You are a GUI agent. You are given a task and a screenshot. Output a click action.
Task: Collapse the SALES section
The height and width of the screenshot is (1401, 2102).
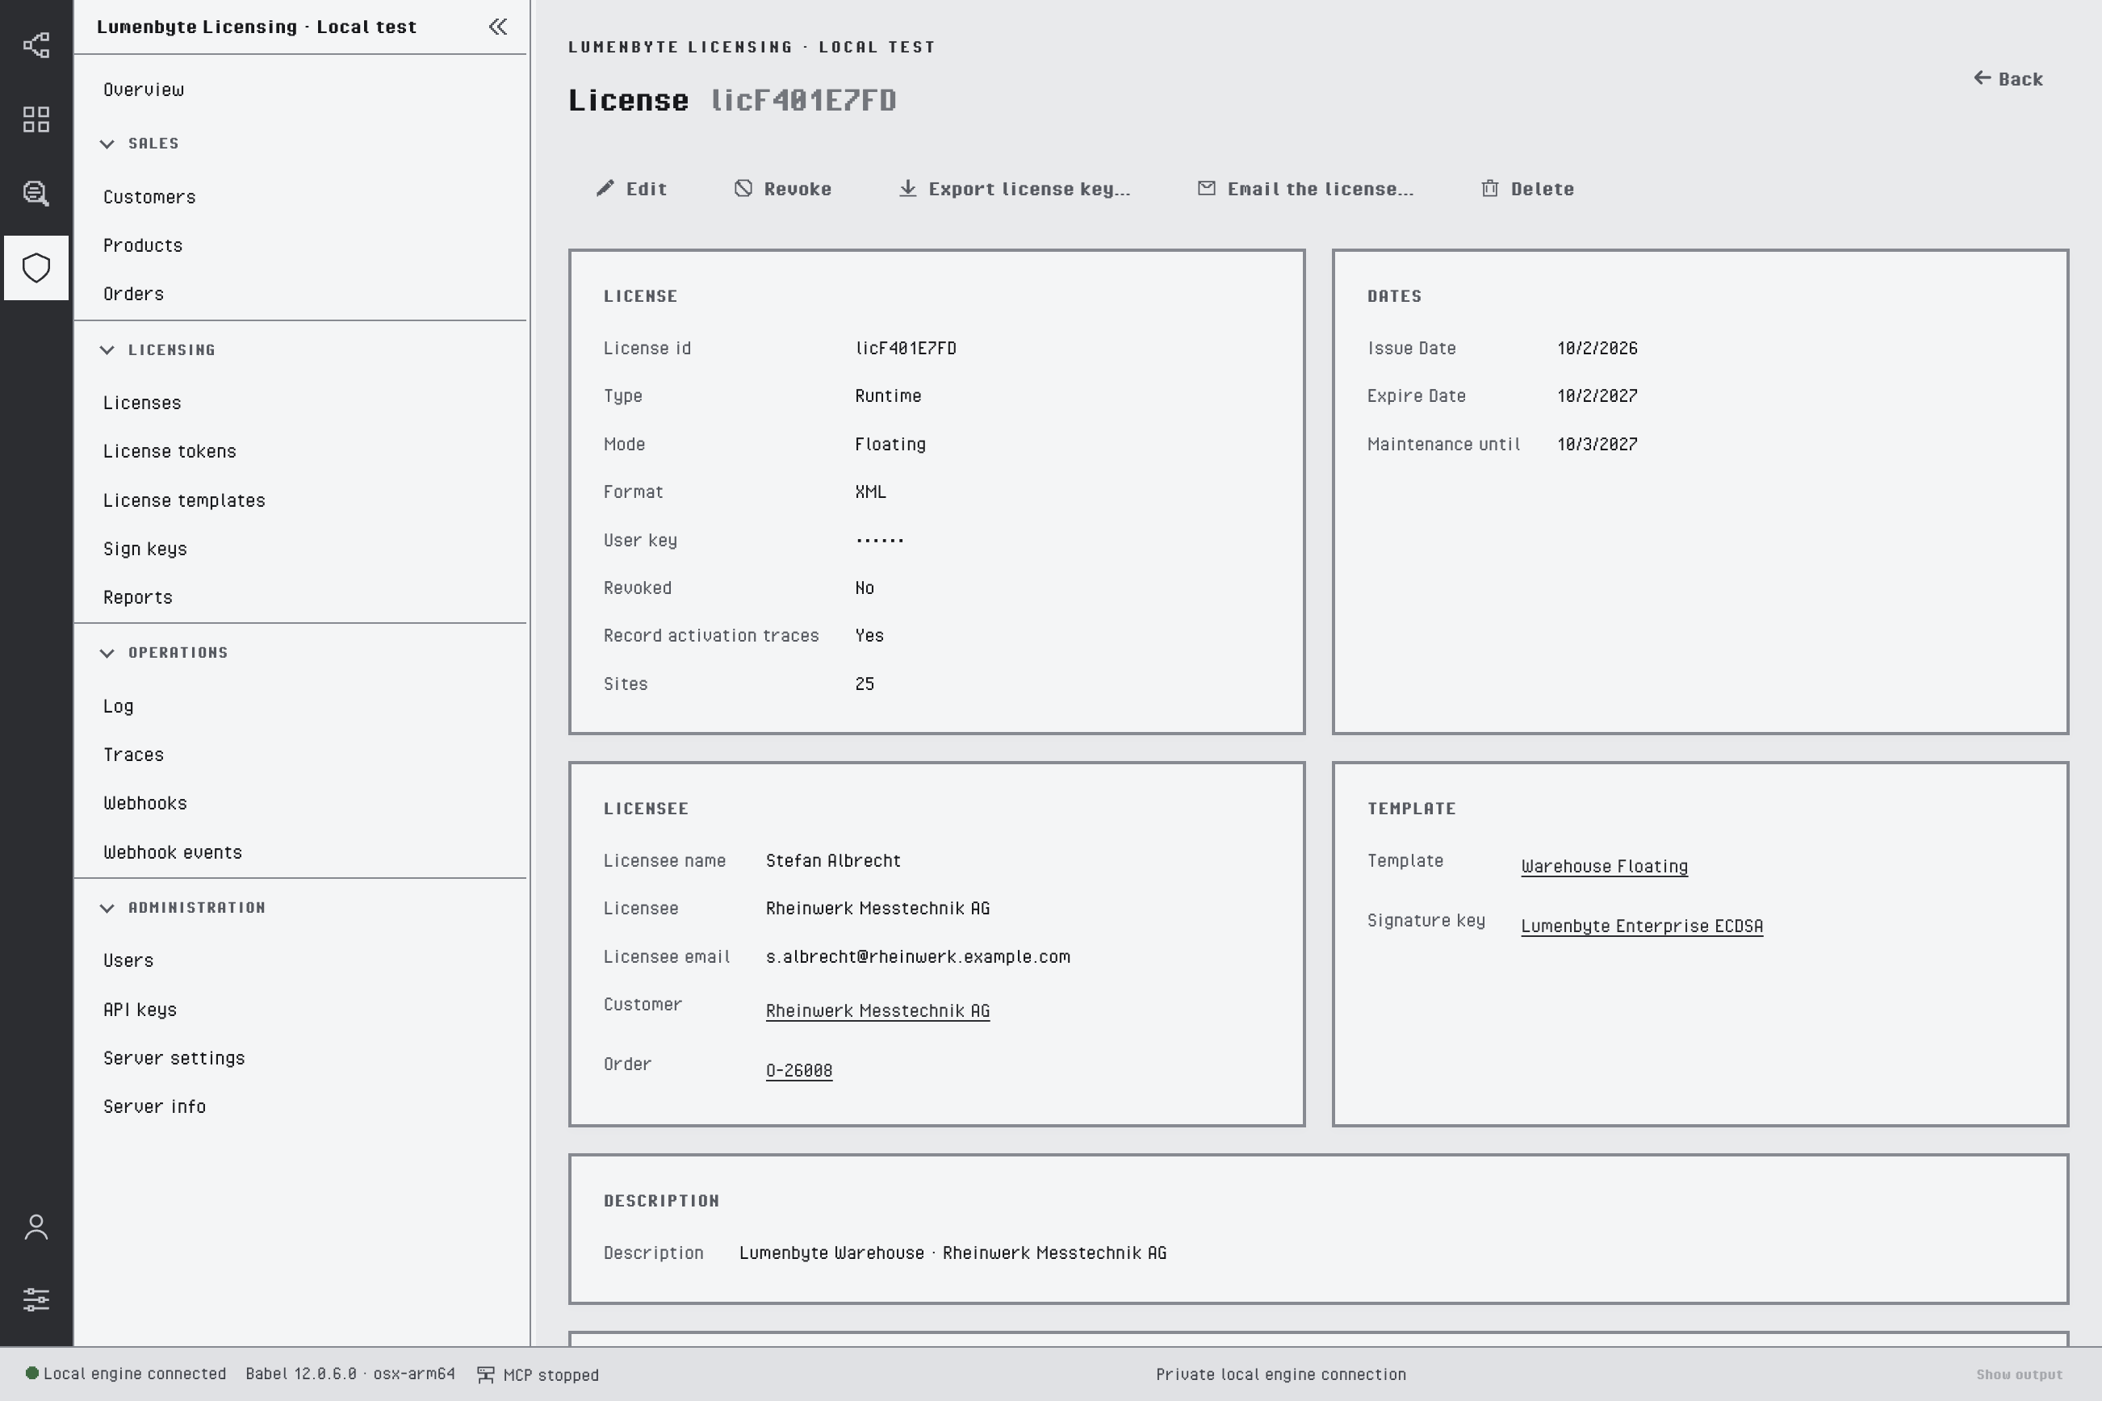107,144
